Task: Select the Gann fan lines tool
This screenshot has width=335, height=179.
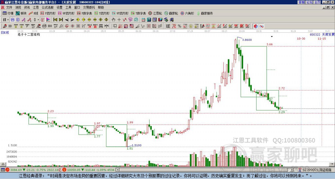Action: coord(120,26)
